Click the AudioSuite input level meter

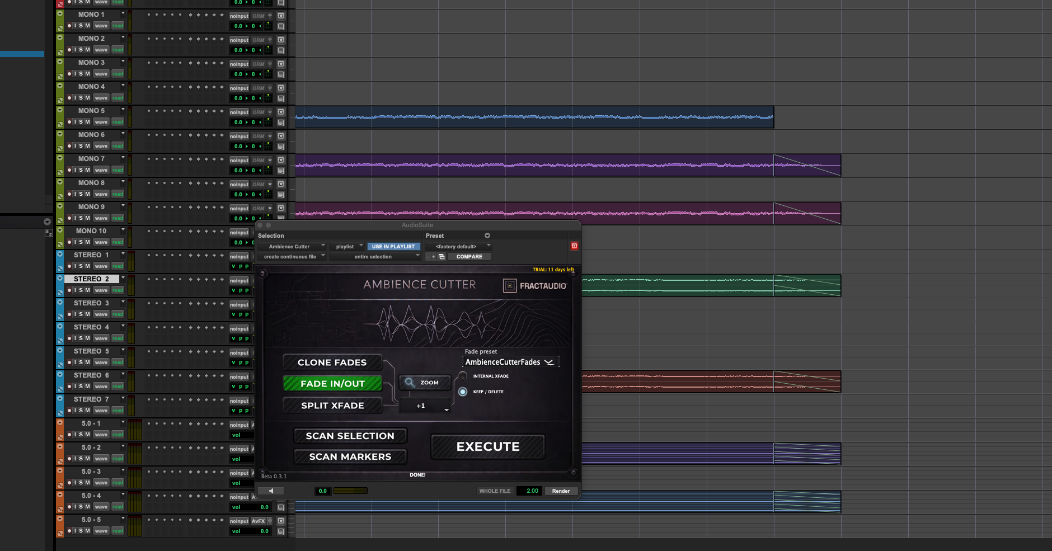(x=350, y=491)
